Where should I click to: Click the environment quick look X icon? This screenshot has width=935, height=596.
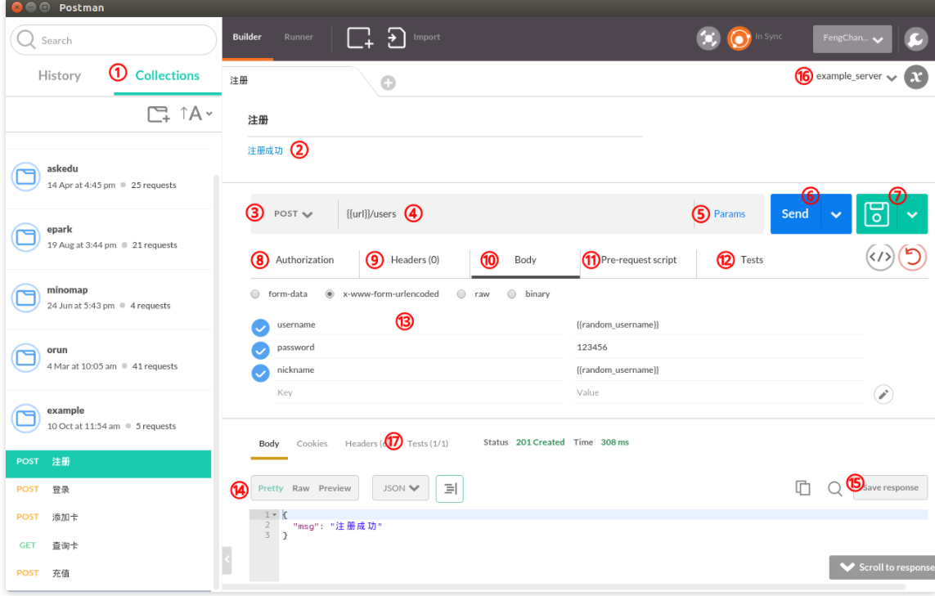(916, 77)
